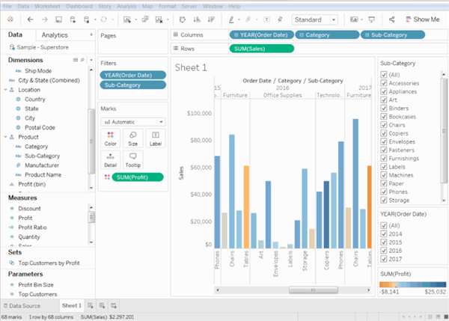Open the Automatic mark type dropdown
Screen dimensions: 449x321
[x=132, y=121]
